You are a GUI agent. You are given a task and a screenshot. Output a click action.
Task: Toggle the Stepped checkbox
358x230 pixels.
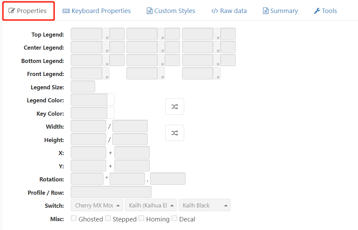point(108,218)
